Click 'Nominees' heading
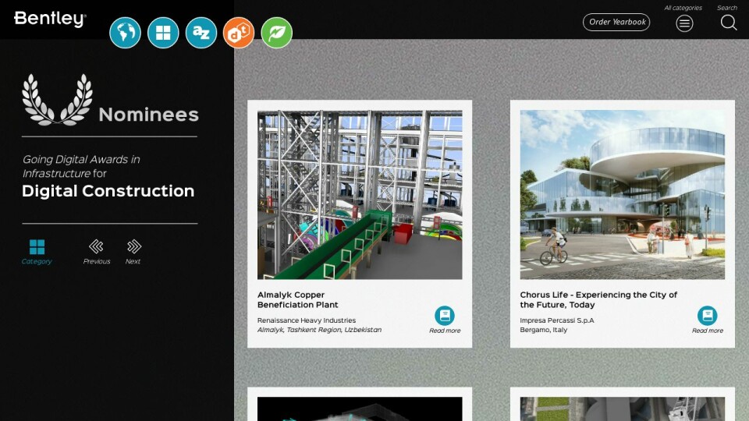This screenshot has height=421, width=749. point(148,115)
